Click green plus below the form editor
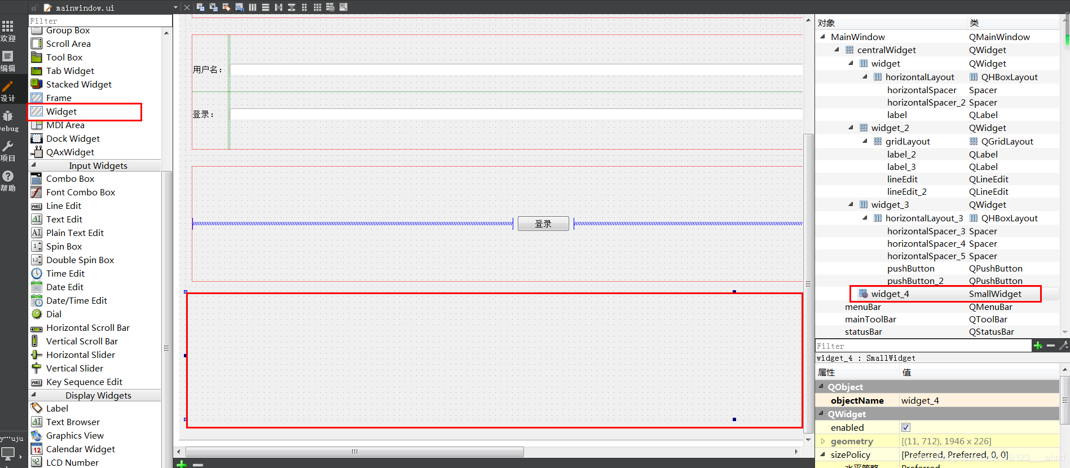 (x=182, y=464)
